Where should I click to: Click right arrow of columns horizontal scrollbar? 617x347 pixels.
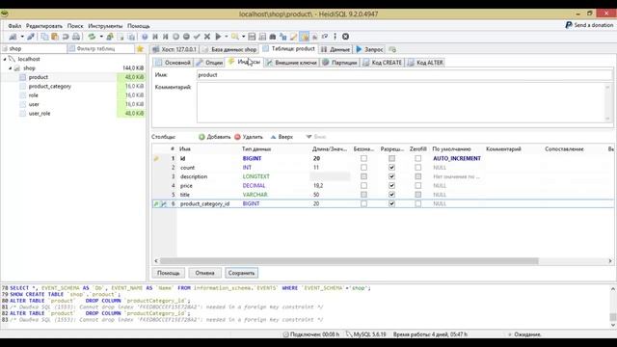point(610,261)
